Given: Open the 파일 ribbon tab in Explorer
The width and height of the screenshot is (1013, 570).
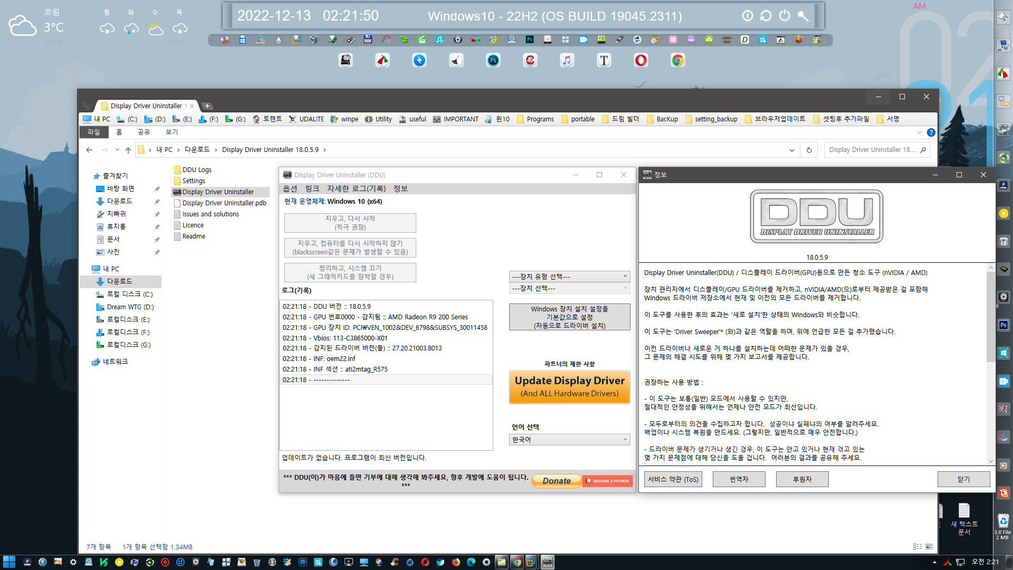Looking at the screenshot, I should point(93,132).
